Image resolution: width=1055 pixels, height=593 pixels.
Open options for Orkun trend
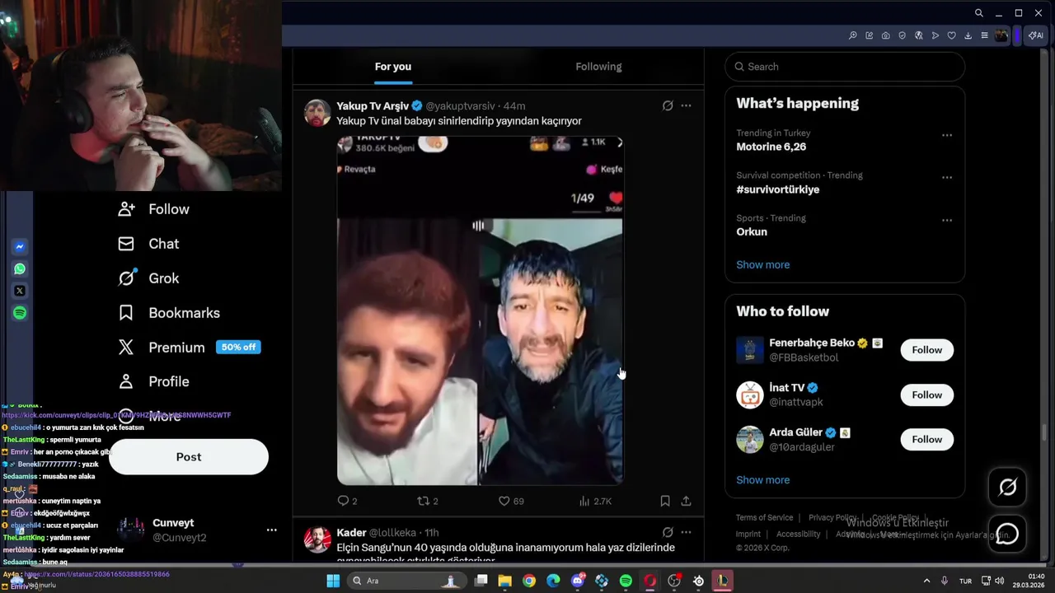pos(947,221)
